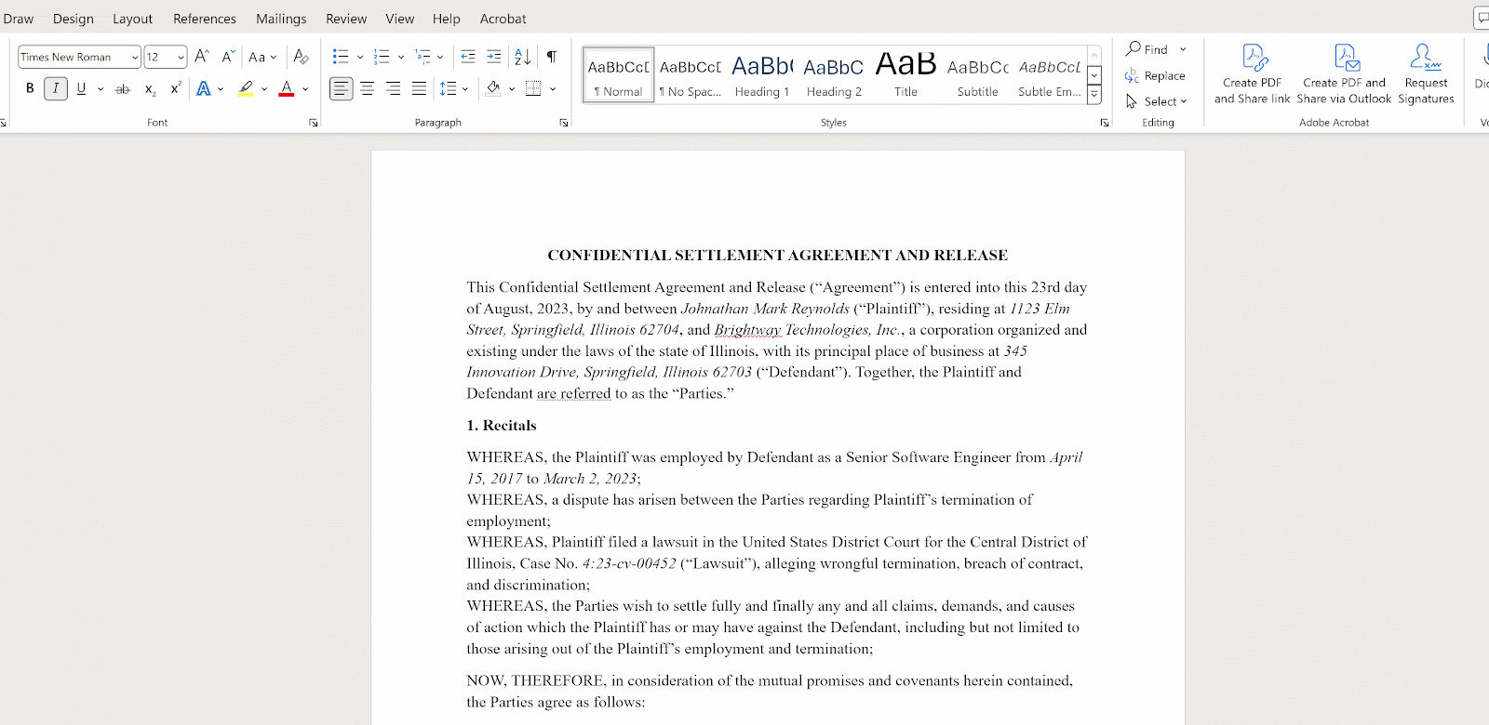Insert bulleted list
This screenshot has height=725, width=1489.
(341, 57)
